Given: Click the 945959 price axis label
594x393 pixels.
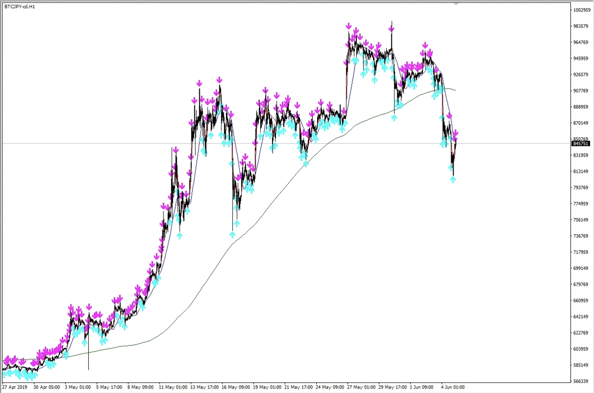Looking at the screenshot, I should 581,59.
